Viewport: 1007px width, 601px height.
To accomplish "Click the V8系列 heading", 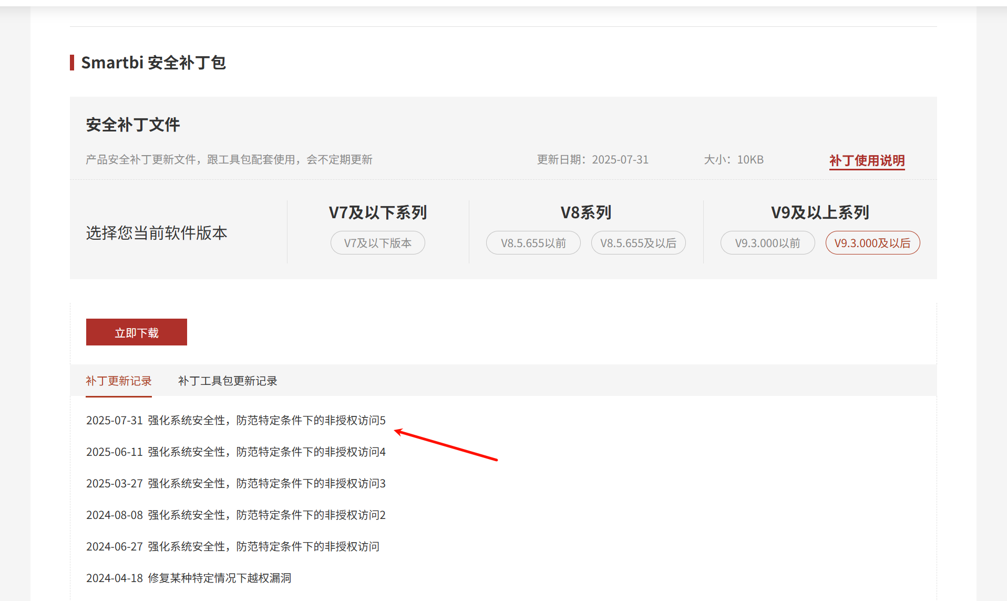I will [x=586, y=212].
